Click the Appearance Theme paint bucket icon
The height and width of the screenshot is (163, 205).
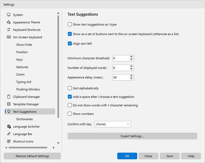[9, 22]
